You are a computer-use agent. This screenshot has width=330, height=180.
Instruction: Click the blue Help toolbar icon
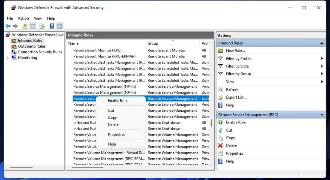(52, 26)
